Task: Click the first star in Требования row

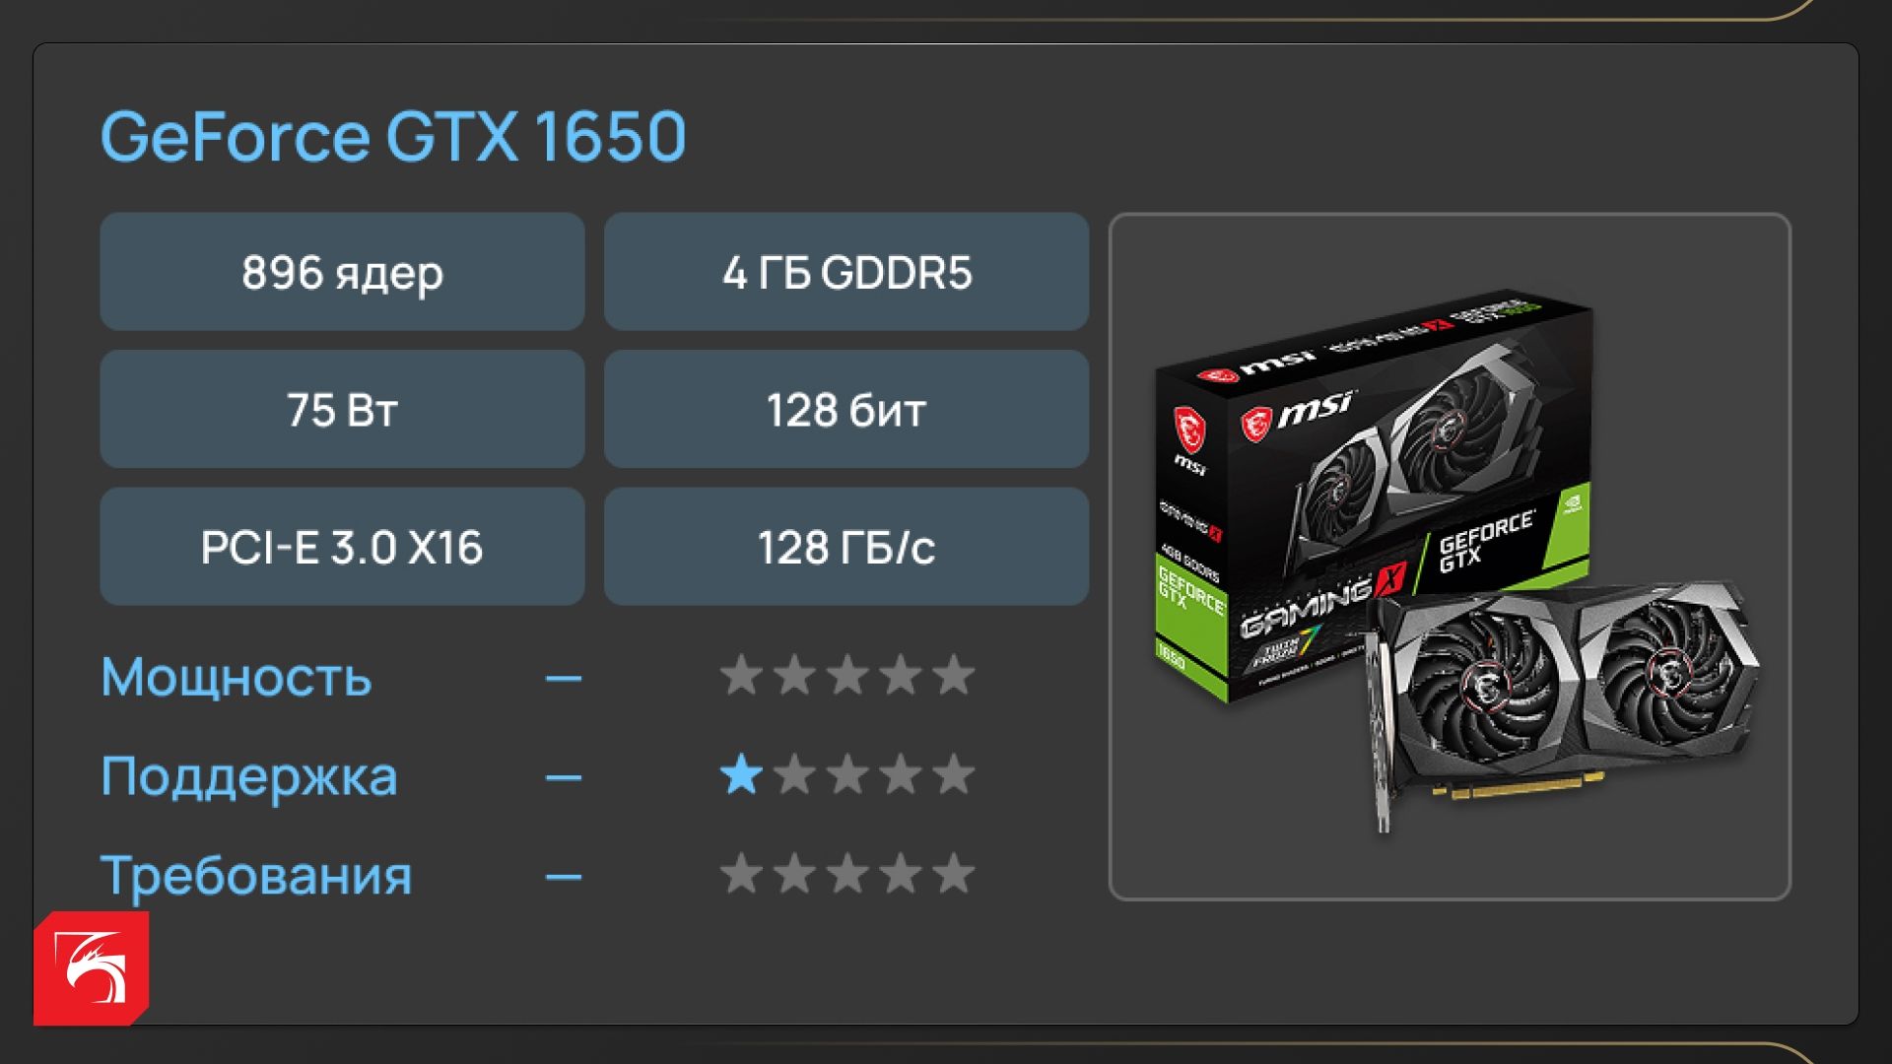Action: pyautogui.click(x=741, y=874)
